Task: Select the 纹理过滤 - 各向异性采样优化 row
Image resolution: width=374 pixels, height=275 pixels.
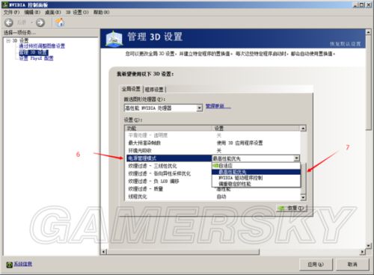Action: coord(169,173)
